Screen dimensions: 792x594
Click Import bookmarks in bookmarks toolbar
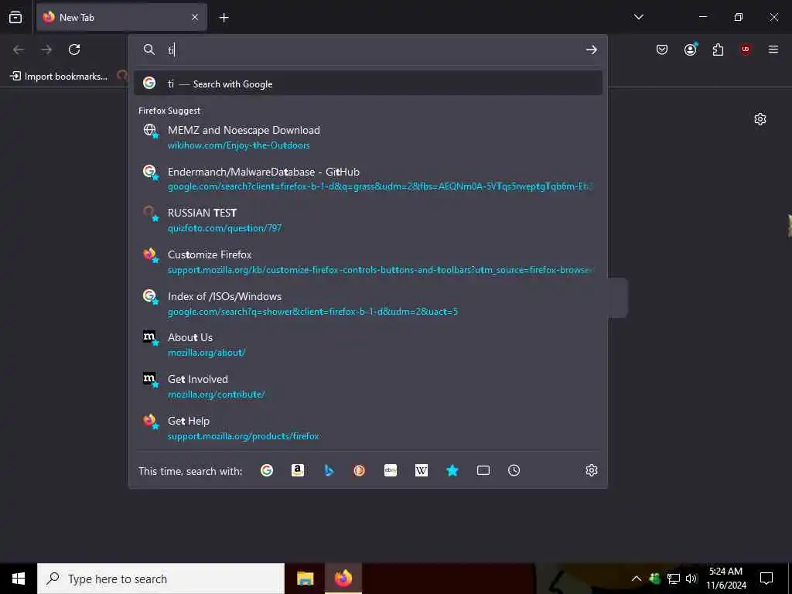[x=59, y=77]
